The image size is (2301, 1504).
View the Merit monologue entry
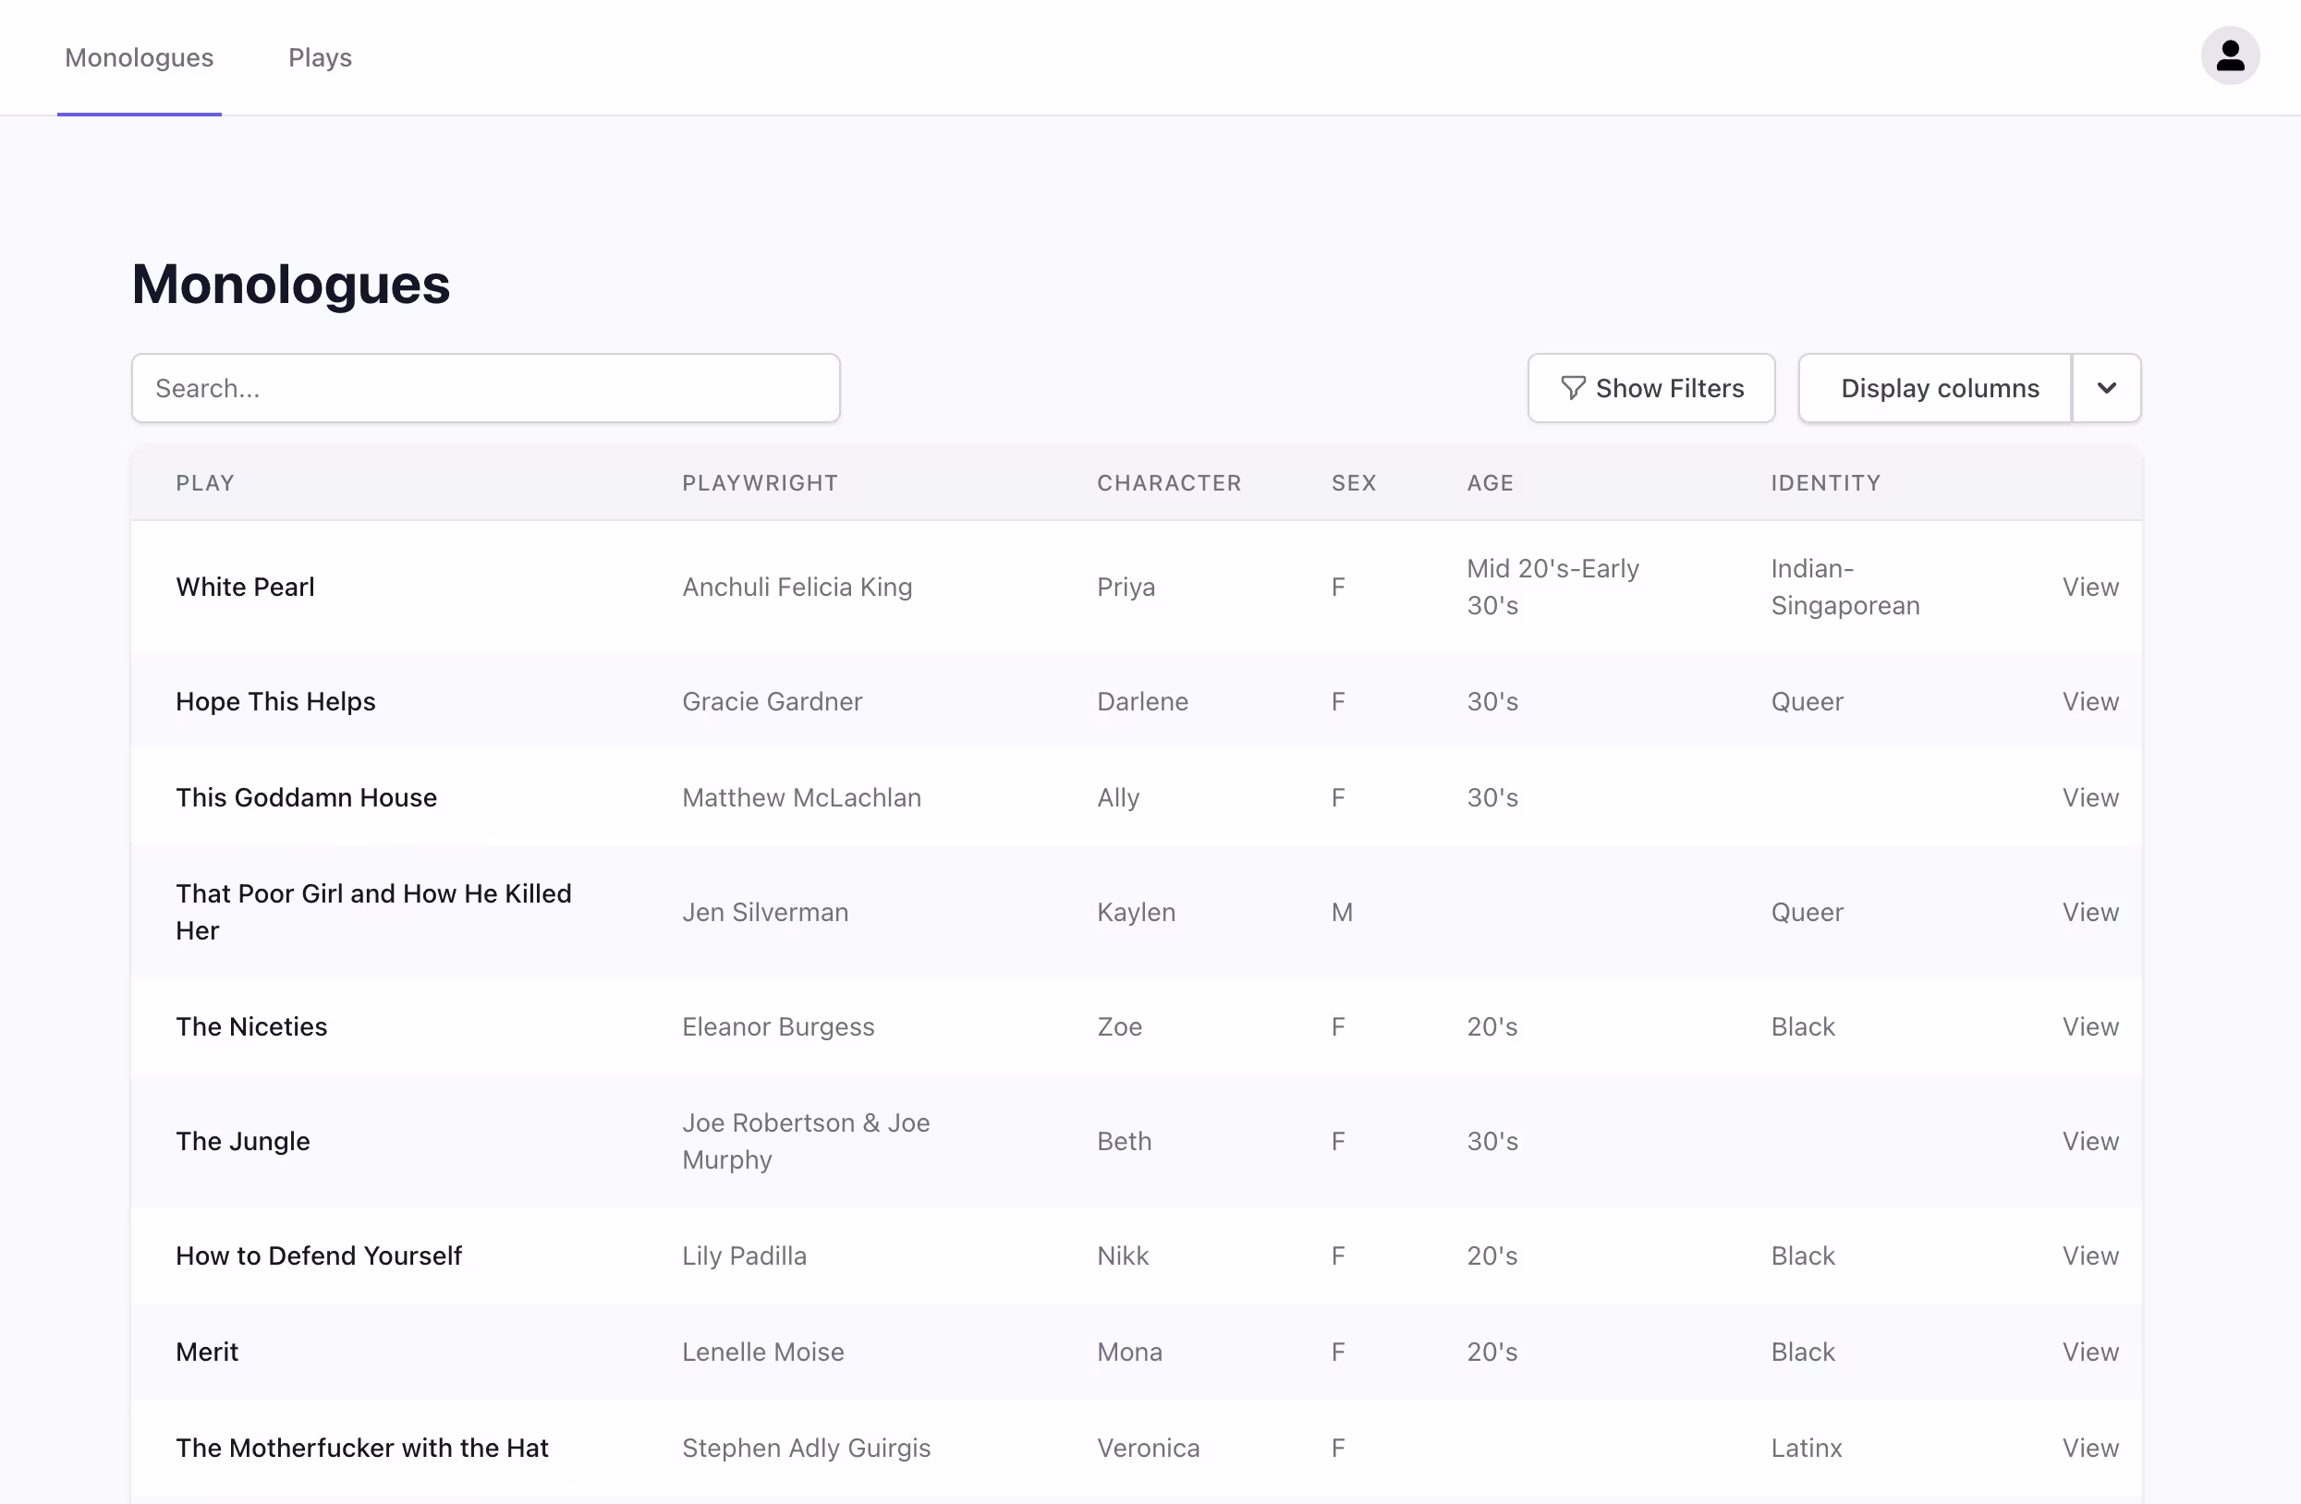[2089, 1352]
